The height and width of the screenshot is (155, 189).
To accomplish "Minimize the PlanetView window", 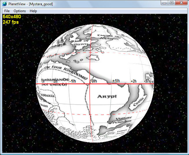I will pyautogui.click(x=164, y=3).
